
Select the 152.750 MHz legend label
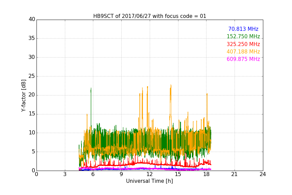(x=243, y=36)
